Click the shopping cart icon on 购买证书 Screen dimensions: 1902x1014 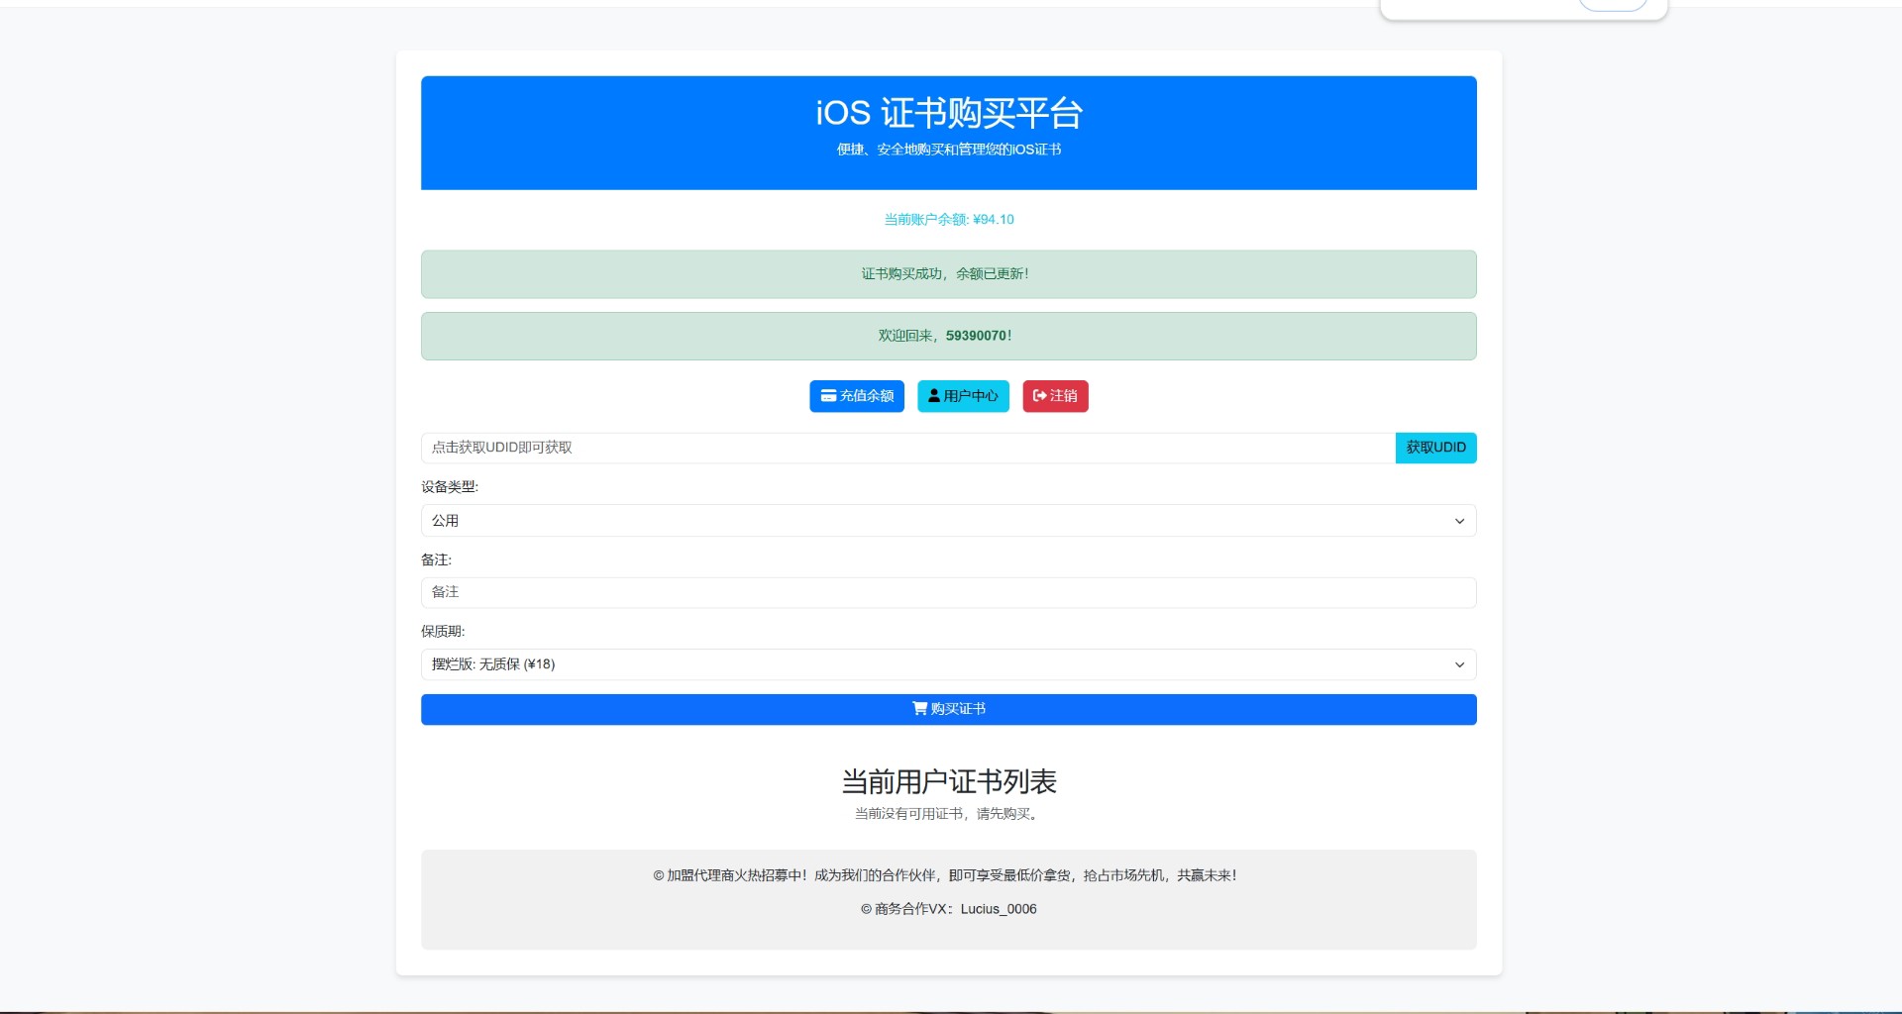[919, 709]
